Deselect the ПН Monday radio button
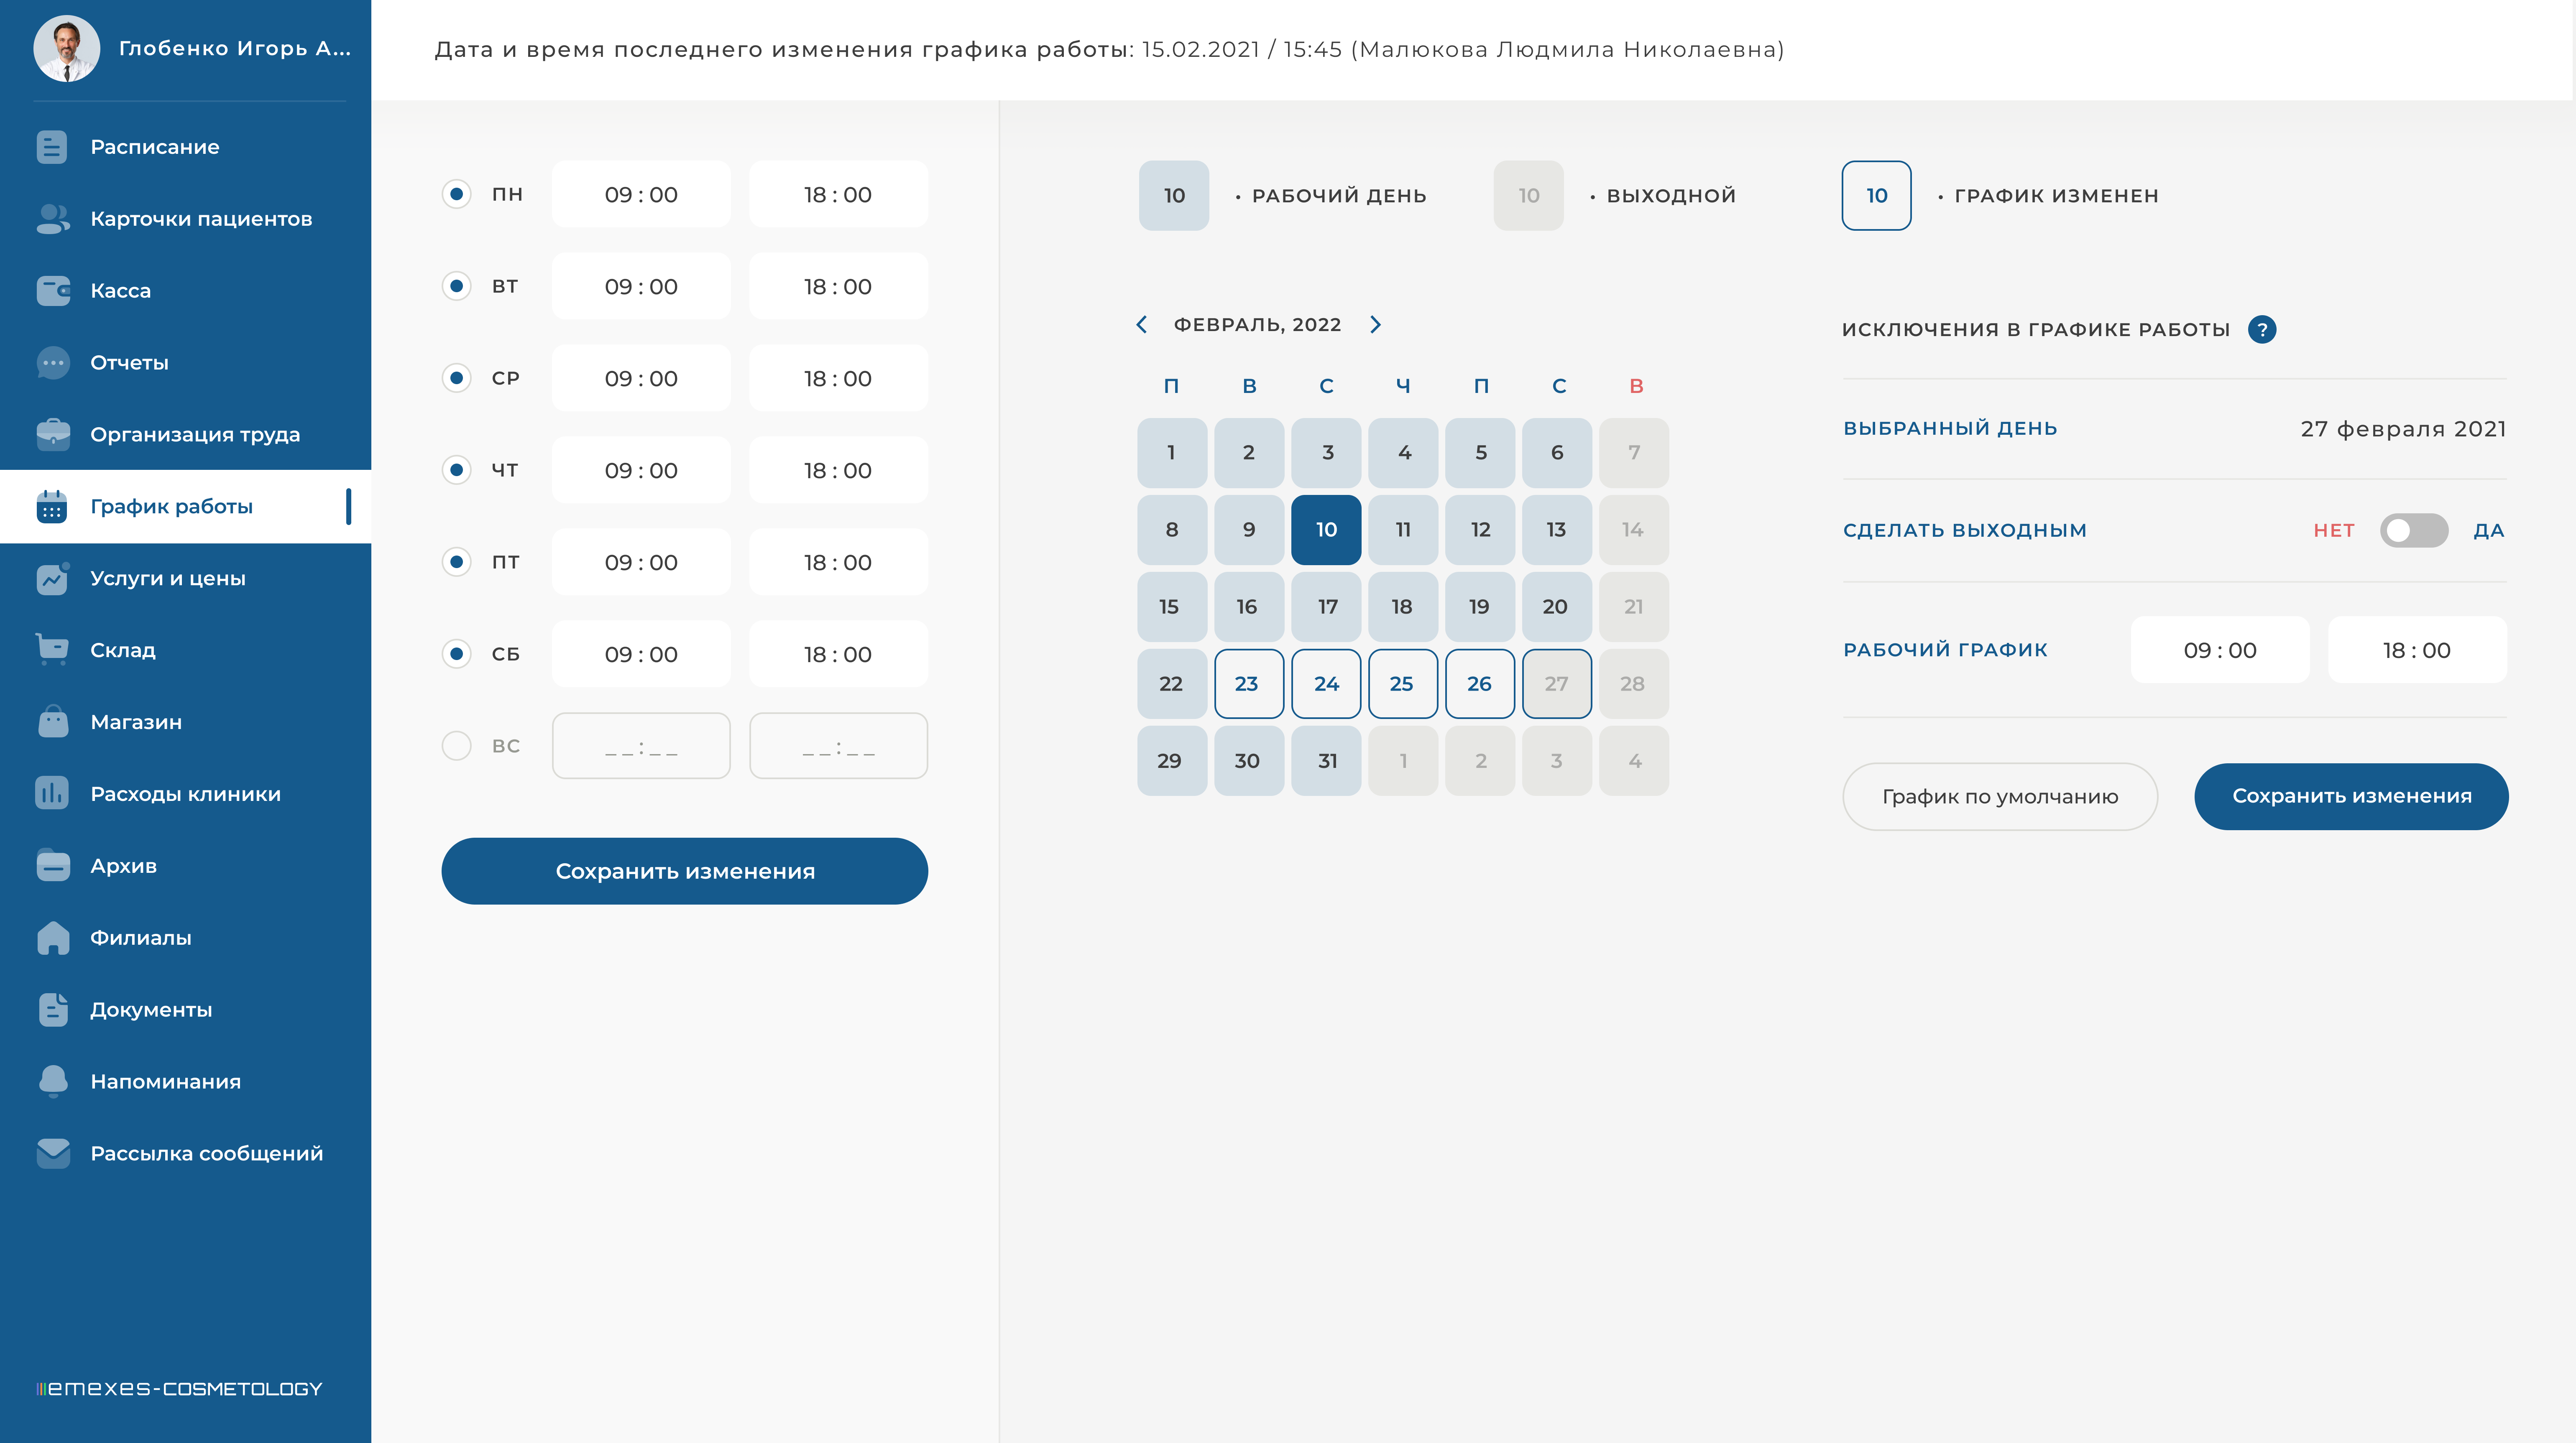Image resolution: width=2576 pixels, height=1443 pixels. click(457, 194)
